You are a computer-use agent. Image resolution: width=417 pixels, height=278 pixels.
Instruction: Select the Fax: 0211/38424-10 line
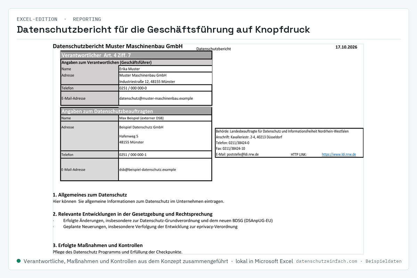click(230, 149)
